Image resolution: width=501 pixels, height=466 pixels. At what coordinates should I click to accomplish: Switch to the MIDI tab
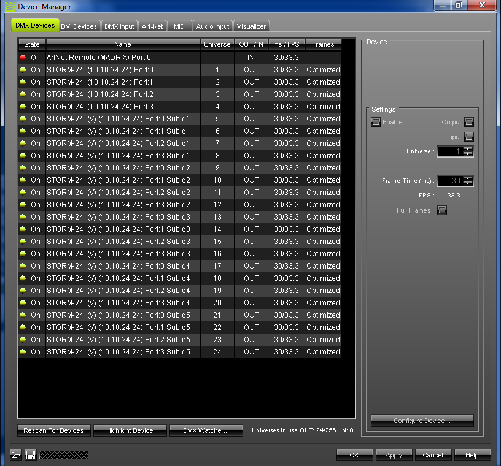pos(179,26)
